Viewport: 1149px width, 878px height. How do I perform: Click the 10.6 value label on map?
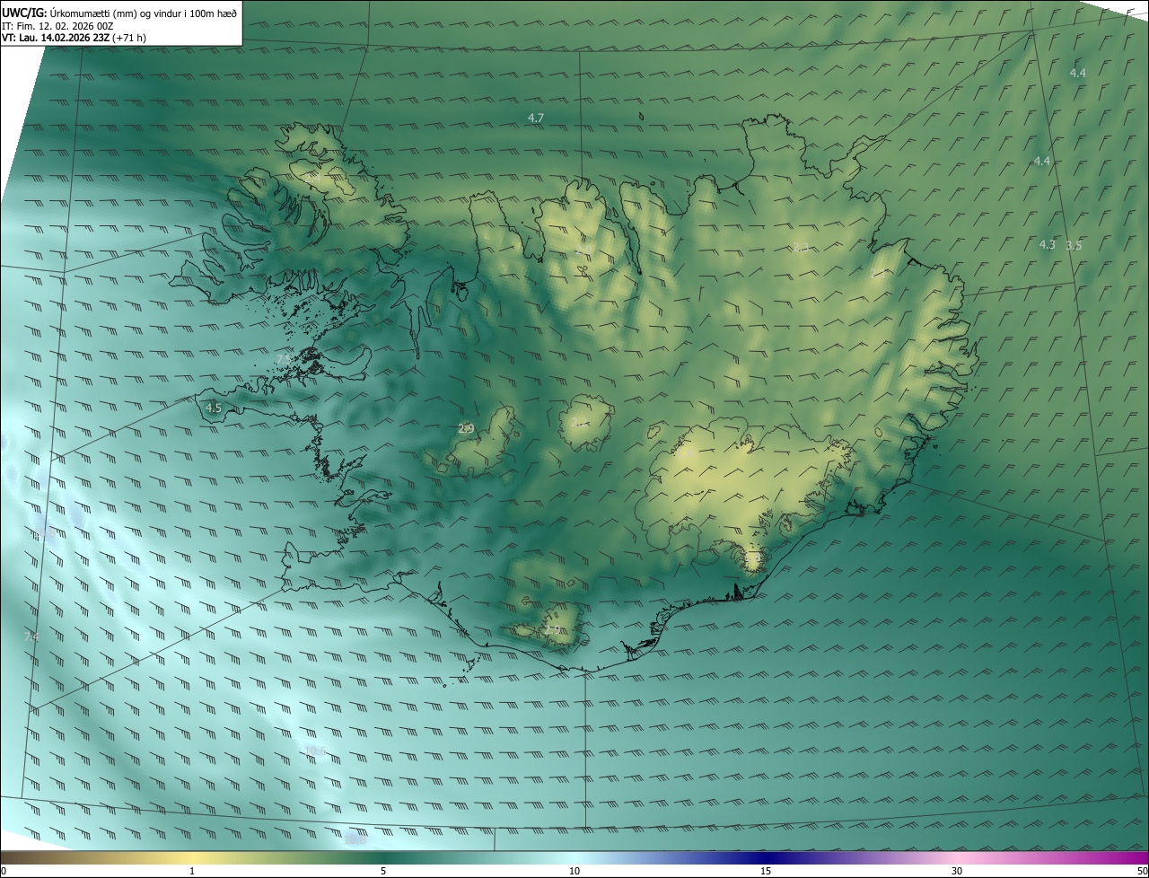click(315, 751)
